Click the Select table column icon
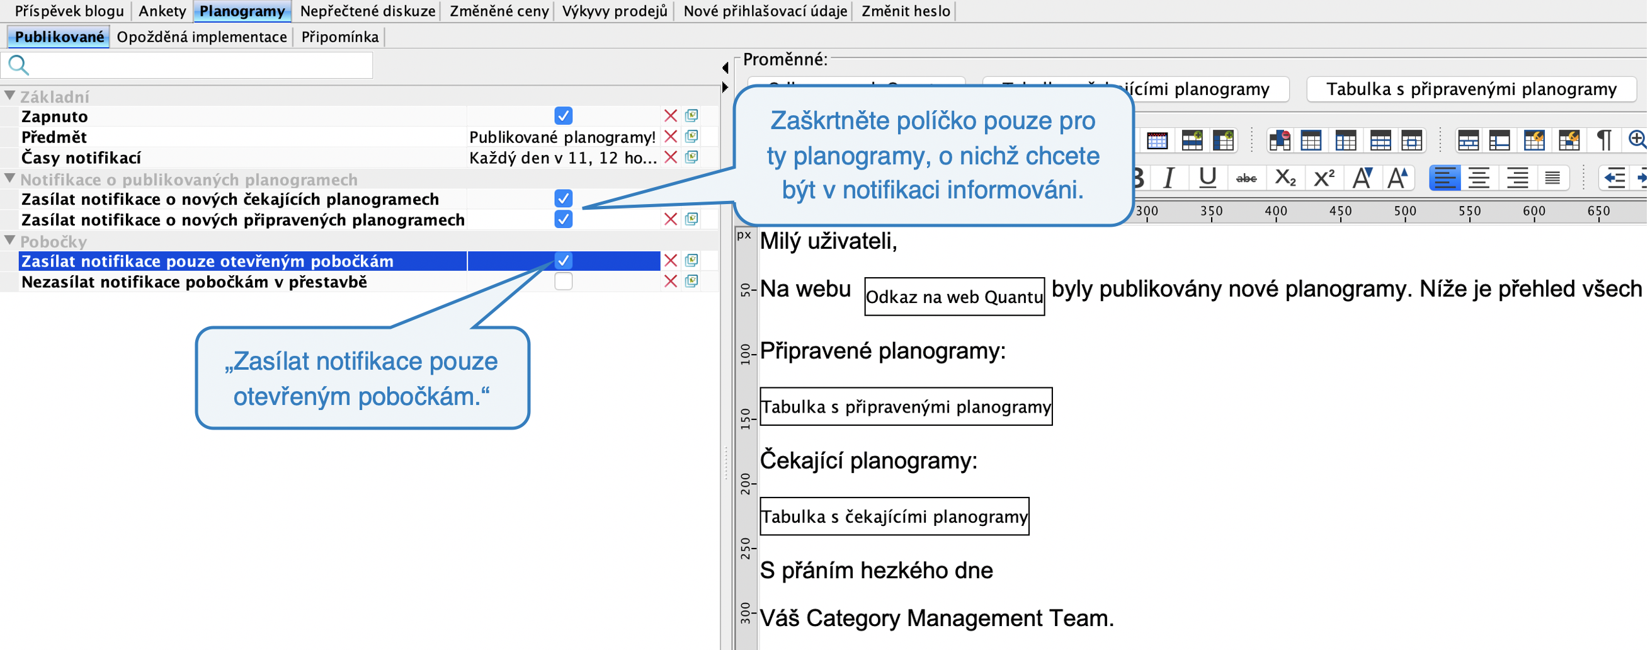 click(1346, 140)
